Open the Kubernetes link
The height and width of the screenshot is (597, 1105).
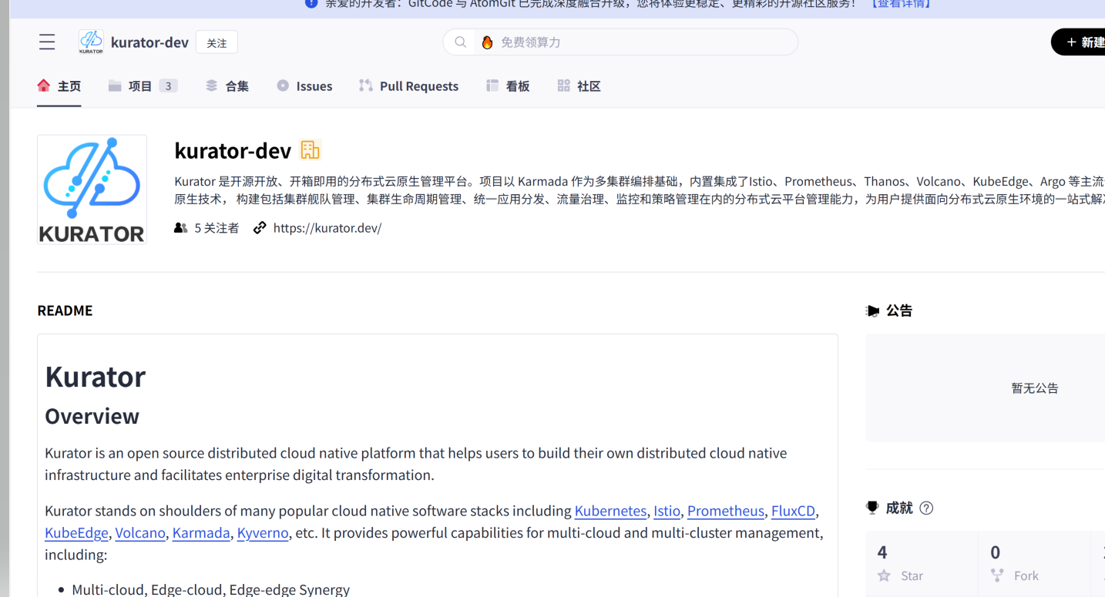[610, 511]
